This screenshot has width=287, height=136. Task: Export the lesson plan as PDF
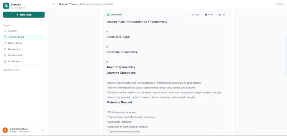click(222, 15)
